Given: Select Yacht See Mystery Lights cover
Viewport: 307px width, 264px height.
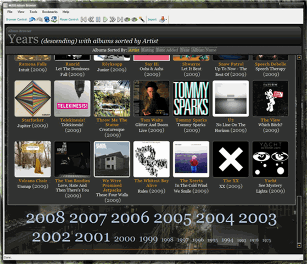Looking at the screenshot, I should [x=270, y=159].
